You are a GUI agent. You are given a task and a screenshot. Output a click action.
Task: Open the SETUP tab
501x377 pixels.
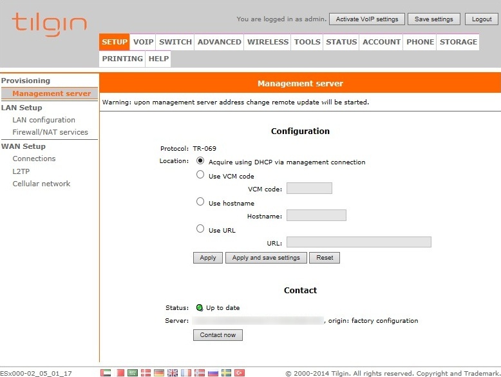[x=115, y=42]
